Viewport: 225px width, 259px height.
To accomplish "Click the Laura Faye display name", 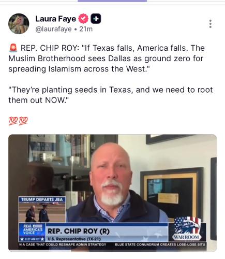I will [56, 19].
